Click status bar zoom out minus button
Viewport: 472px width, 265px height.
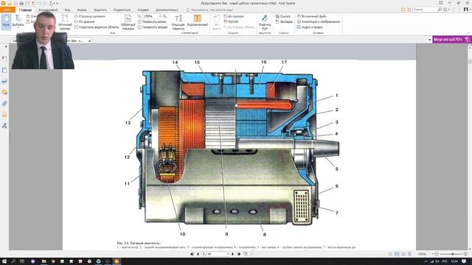click(437, 254)
